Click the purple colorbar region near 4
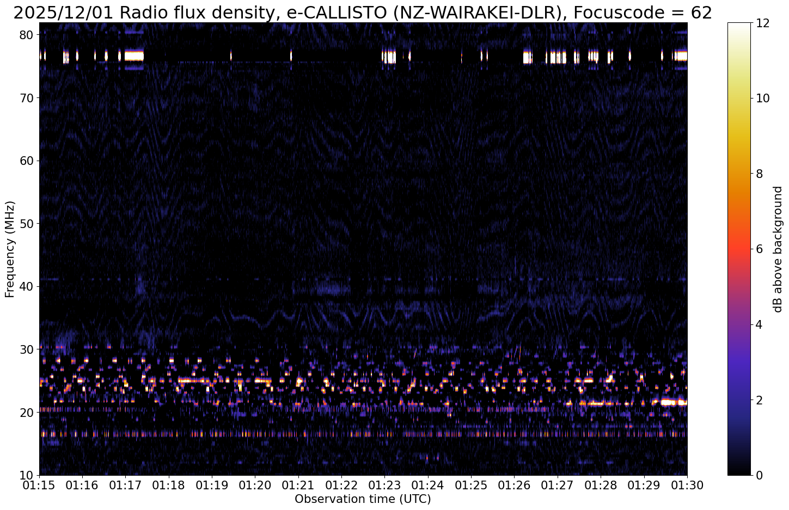 coord(738,324)
